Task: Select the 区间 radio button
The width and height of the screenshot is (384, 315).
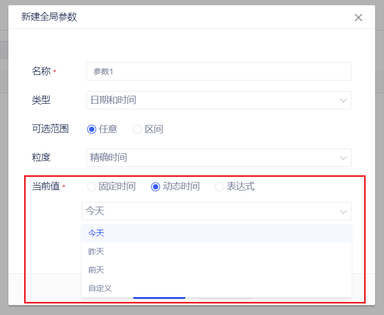Action: click(x=137, y=129)
